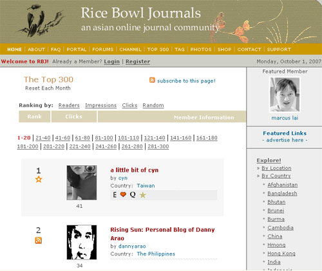Select page range 1-20

[x=24, y=138]
